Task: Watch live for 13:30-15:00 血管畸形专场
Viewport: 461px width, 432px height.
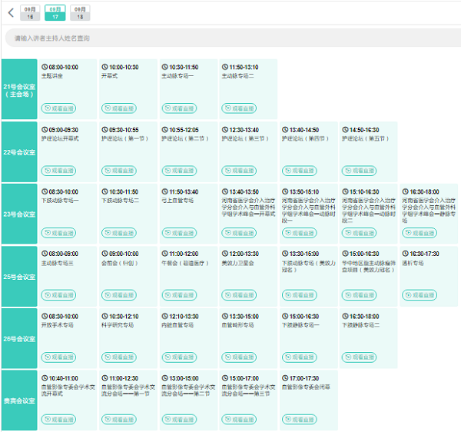Action: [239, 357]
